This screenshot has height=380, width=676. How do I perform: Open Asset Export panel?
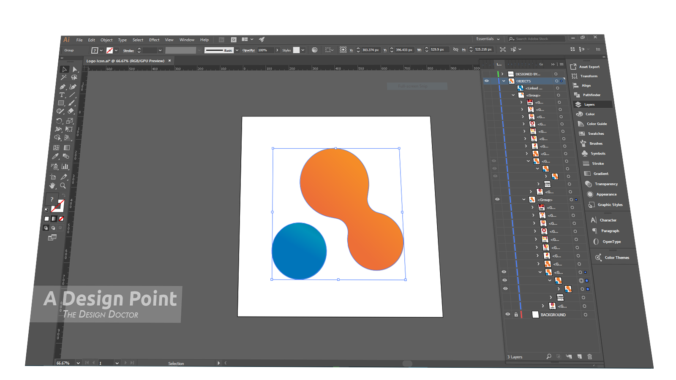(586, 67)
